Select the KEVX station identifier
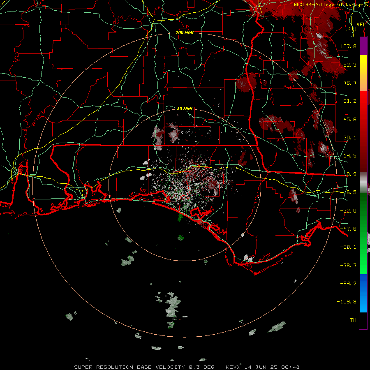 (233, 367)
